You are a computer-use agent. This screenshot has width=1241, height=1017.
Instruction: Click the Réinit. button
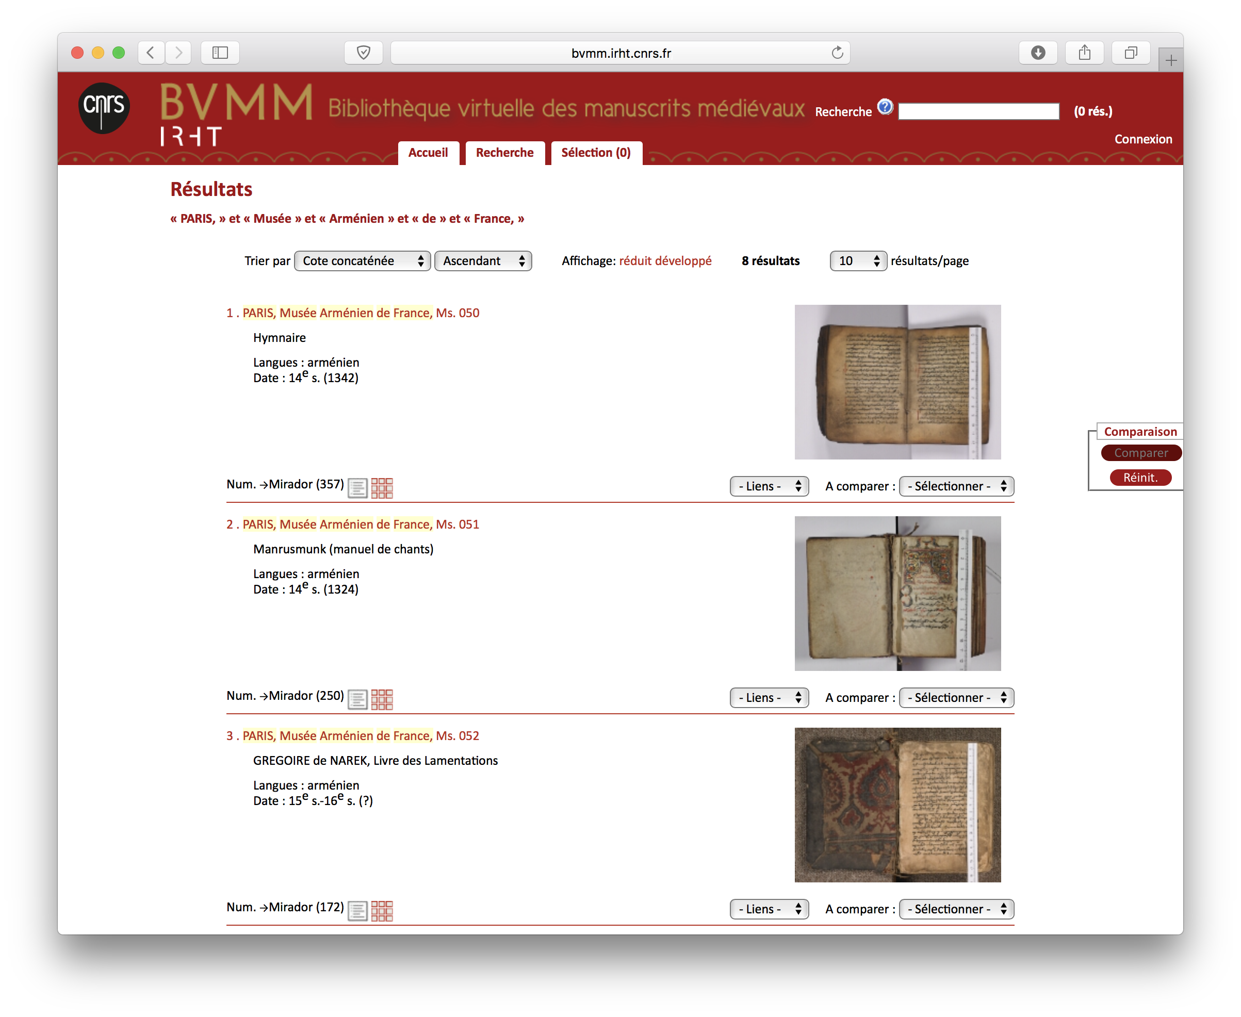[1141, 478]
